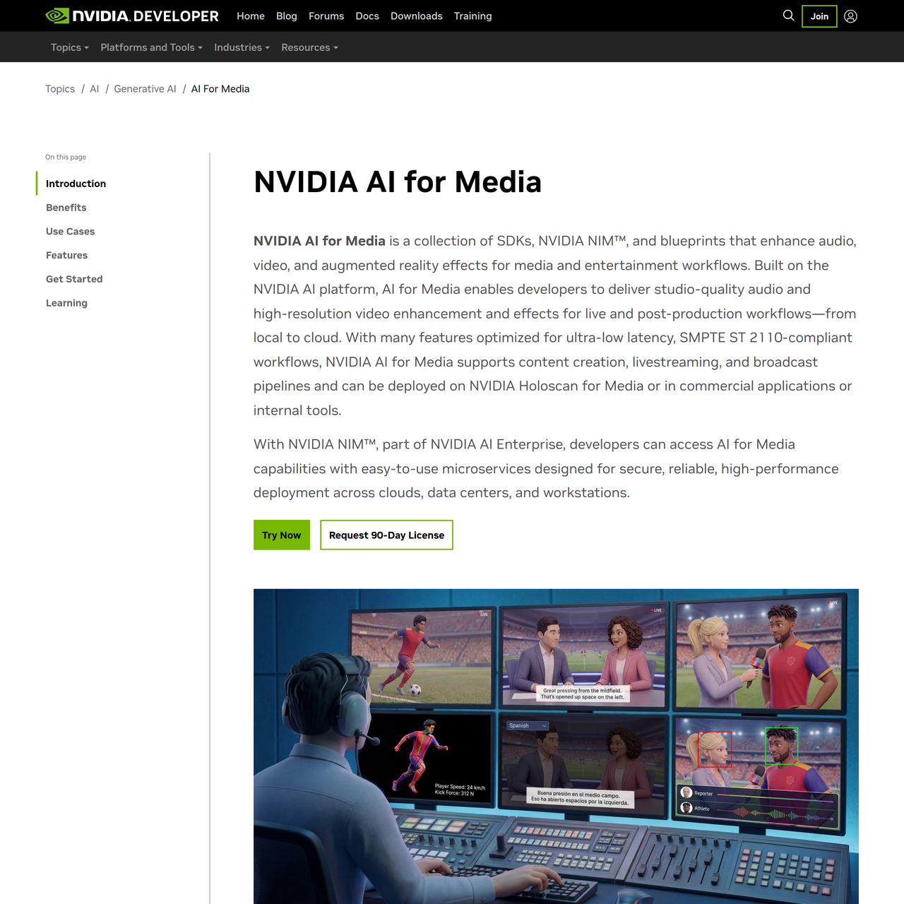Go to Home in top navigation

click(x=251, y=16)
